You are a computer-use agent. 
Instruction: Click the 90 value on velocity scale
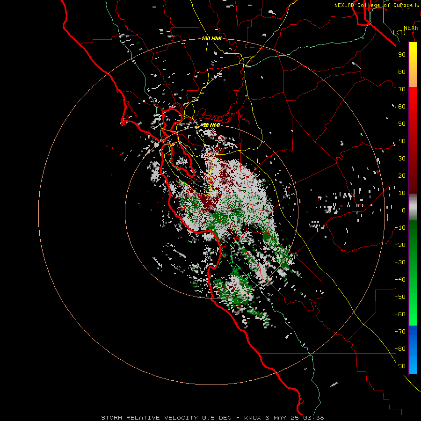tap(402, 55)
